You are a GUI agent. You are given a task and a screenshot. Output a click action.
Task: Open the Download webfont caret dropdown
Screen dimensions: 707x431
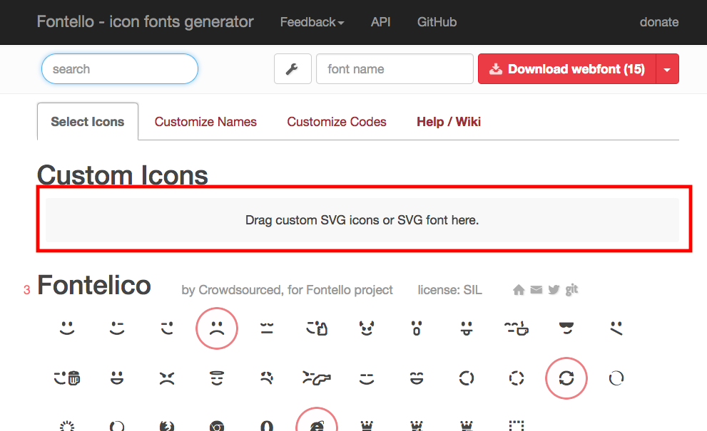tap(667, 69)
